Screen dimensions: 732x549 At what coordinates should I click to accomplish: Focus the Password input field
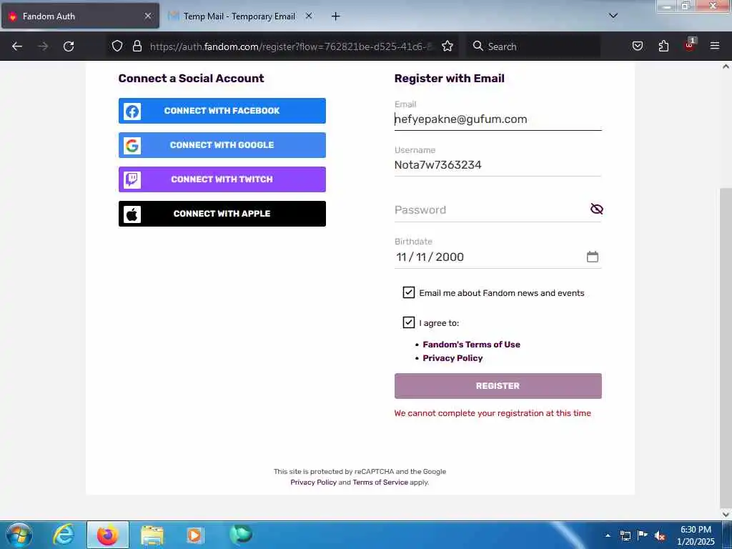(490, 209)
